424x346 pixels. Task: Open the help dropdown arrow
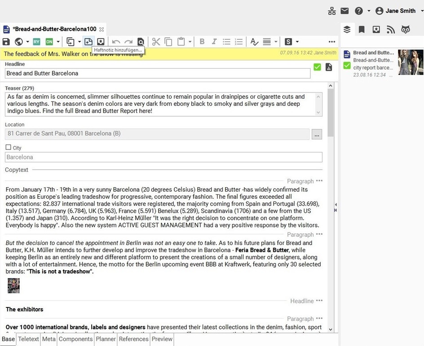(x=369, y=11)
